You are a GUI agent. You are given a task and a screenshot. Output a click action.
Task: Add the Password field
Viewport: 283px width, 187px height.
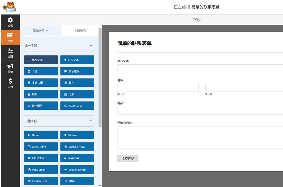(77, 158)
